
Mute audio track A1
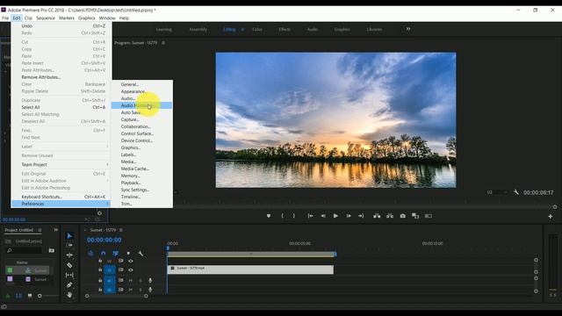click(x=131, y=280)
